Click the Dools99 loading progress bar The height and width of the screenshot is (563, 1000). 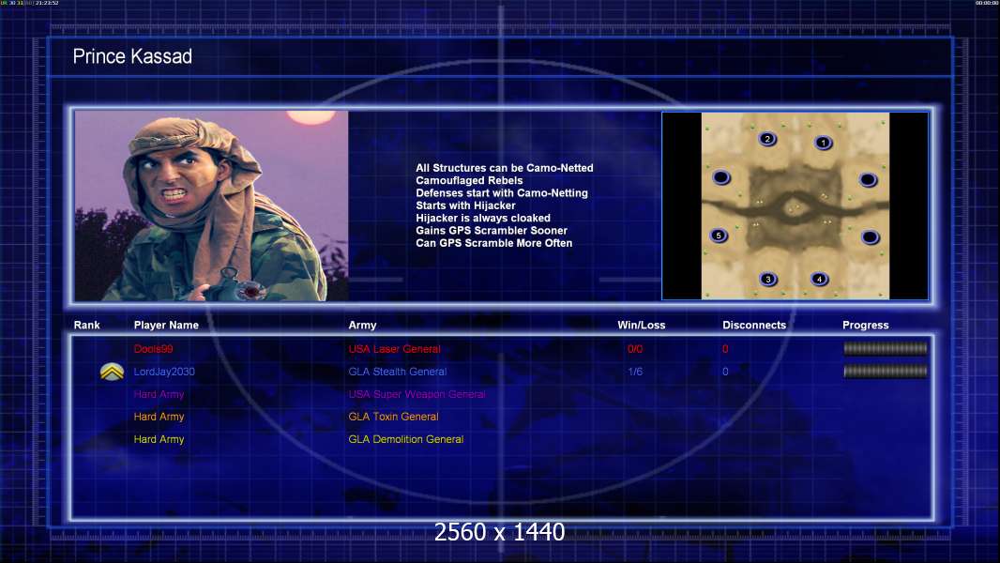pos(886,348)
